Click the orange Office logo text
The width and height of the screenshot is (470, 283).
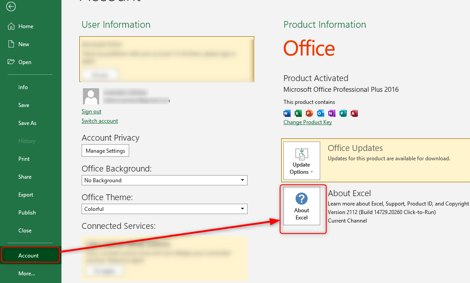(309, 48)
